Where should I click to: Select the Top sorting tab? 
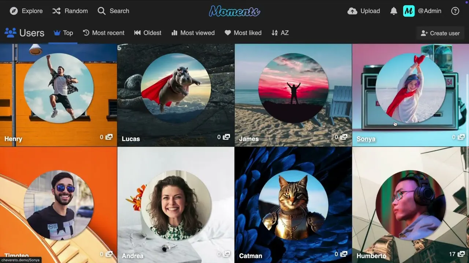tap(63, 33)
